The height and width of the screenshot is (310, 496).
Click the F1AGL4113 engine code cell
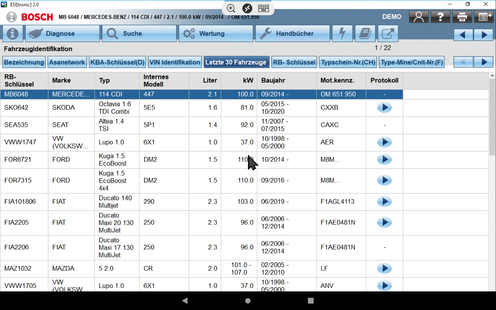341,202
